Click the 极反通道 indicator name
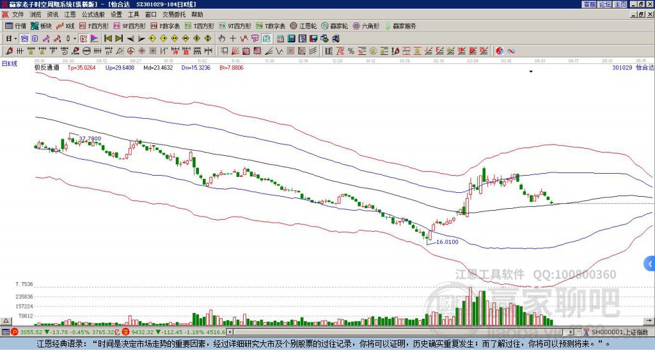Viewport: 655px width, 350px height. [47, 67]
